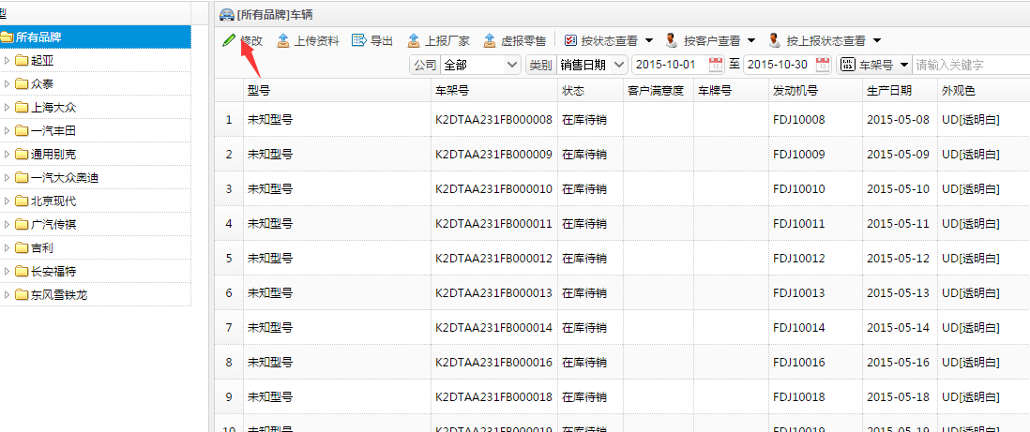Click the green pencil 修改 edit icon
The width and height of the screenshot is (1030, 432).
[229, 40]
